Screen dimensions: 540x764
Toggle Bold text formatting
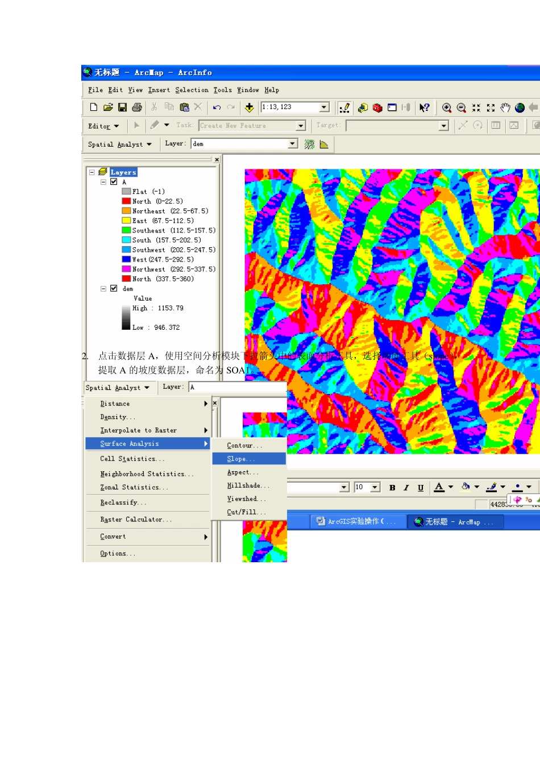pyautogui.click(x=392, y=488)
